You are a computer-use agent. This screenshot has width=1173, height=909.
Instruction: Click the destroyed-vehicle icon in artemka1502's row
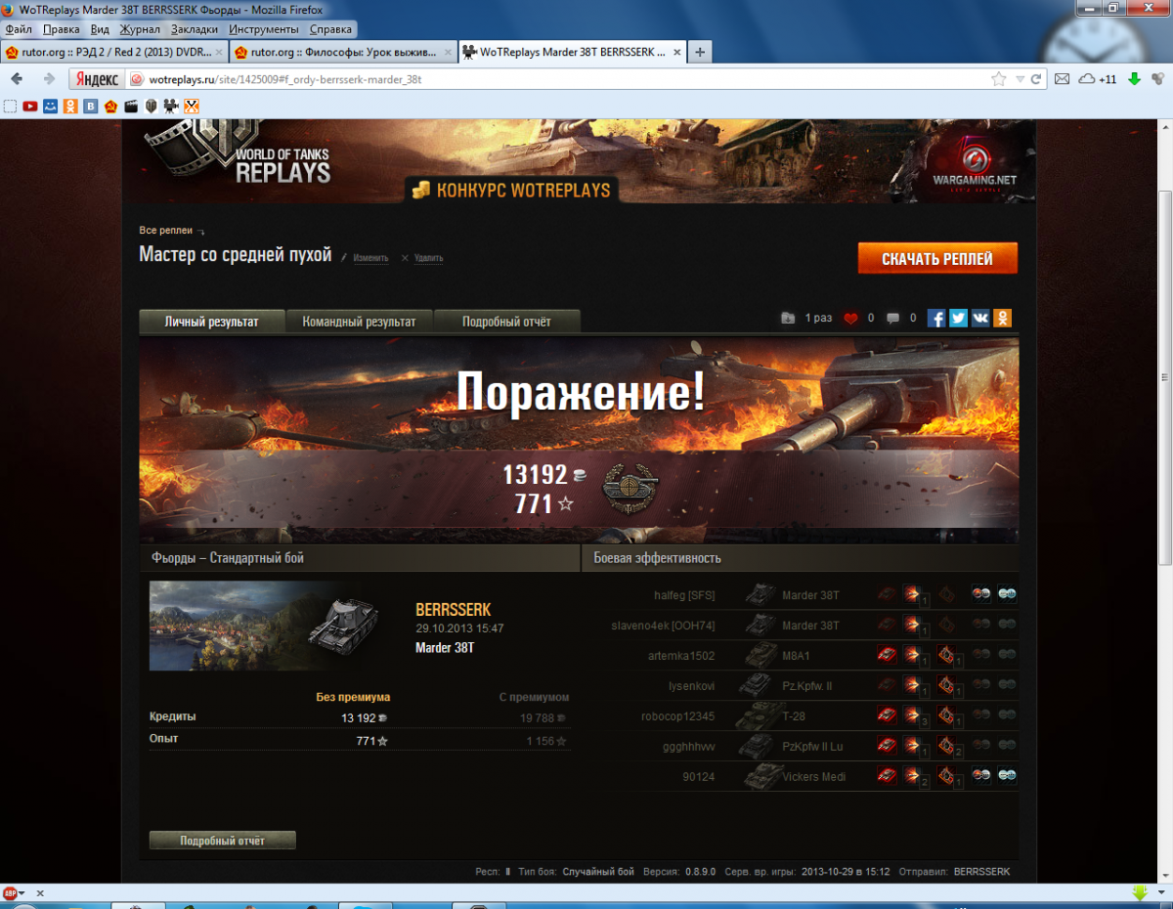click(x=887, y=655)
